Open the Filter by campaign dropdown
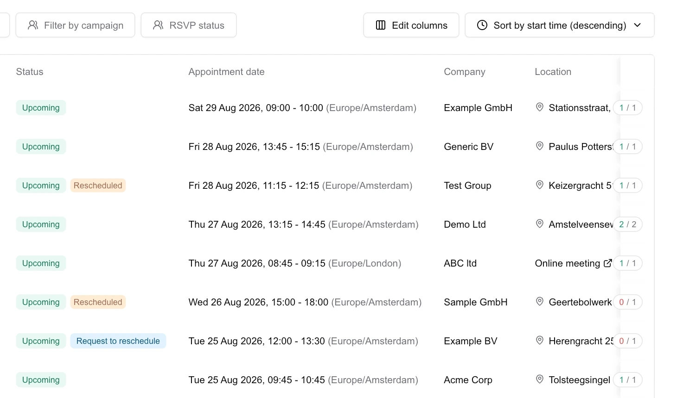Image resolution: width=683 pixels, height=398 pixels. pyautogui.click(x=75, y=25)
